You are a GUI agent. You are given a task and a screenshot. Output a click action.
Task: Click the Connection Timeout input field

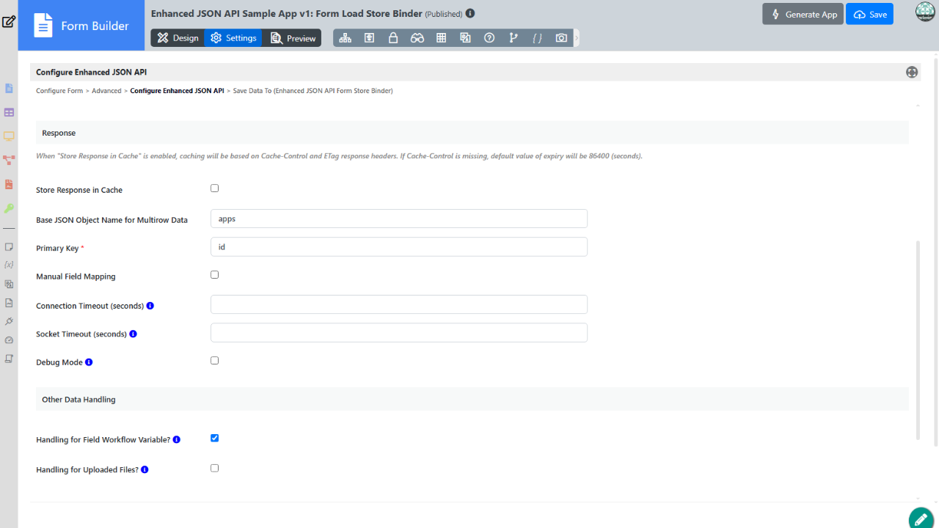[398, 304]
